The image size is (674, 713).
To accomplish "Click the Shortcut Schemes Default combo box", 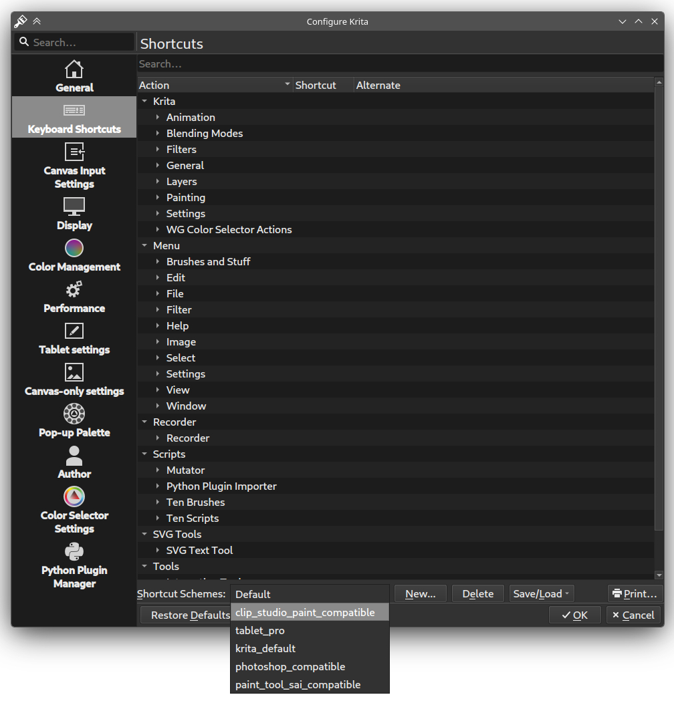I will [x=310, y=594].
